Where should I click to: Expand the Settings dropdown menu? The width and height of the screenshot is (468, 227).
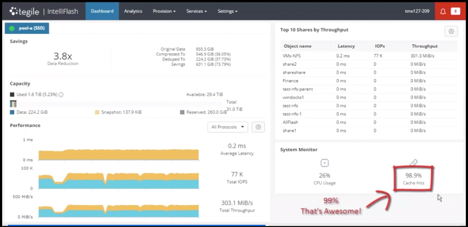[227, 12]
